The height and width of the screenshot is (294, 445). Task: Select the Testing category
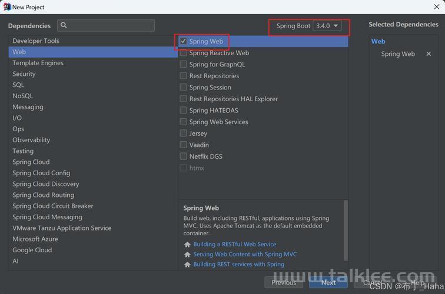(x=93, y=151)
